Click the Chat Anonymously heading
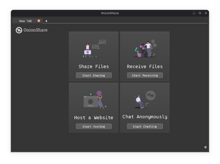Image resolution: width=220 pixels, height=164 pixels. point(145,117)
